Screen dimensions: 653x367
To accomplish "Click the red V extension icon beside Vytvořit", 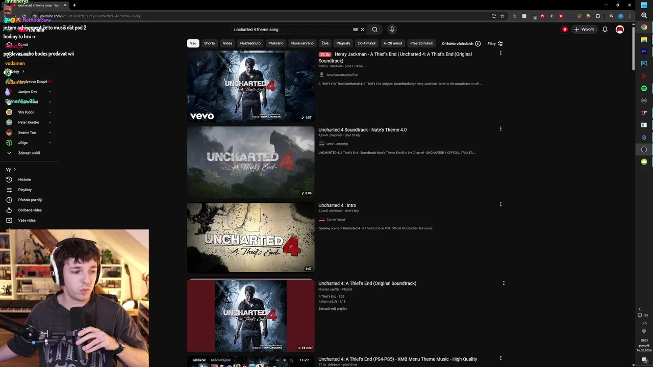I will (x=565, y=30).
